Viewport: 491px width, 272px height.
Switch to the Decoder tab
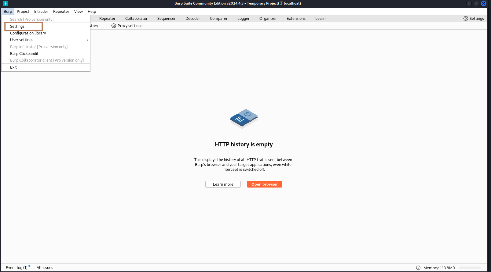coord(192,19)
